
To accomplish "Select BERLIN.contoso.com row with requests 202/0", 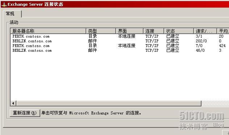I will coord(120,41).
